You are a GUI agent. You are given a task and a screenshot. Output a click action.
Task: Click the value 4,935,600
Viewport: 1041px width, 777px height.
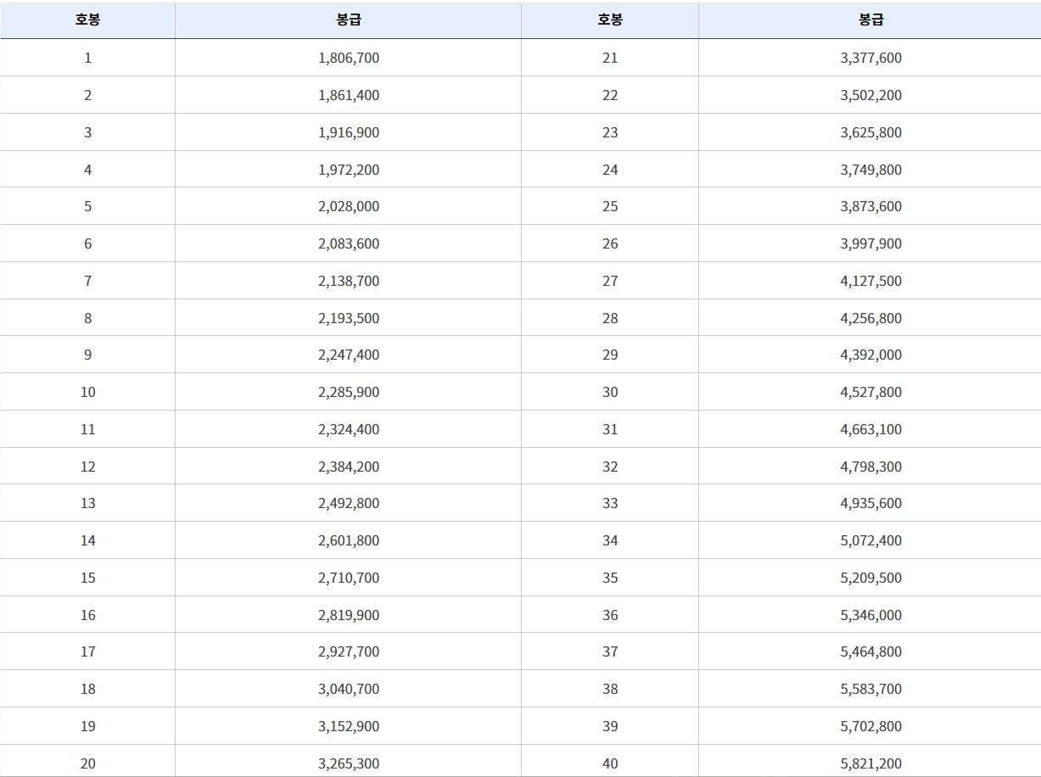point(871,503)
